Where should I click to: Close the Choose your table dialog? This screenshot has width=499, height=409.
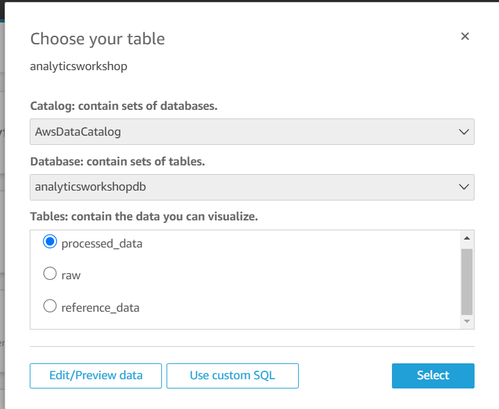(x=465, y=36)
